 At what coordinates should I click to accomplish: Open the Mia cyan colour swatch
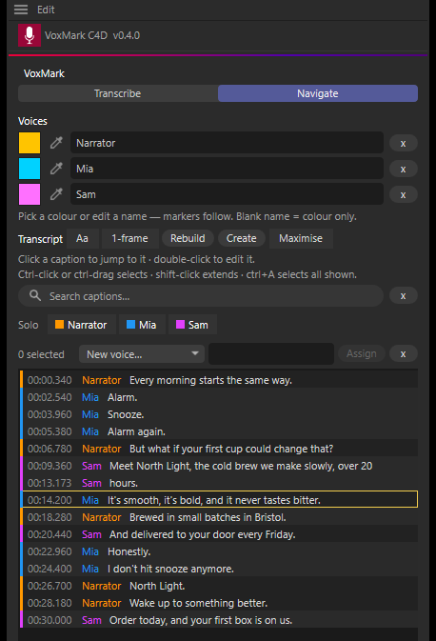(x=30, y=169)
